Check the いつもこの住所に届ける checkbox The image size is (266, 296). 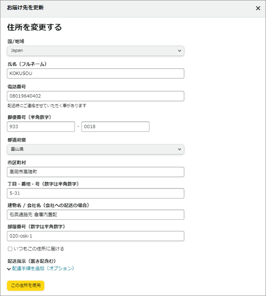coord(10,249)
